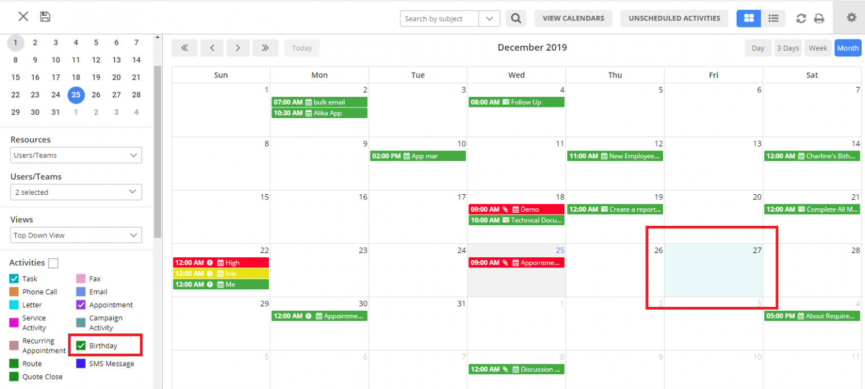Click the print calendar icon
This screenshot has width=865, height=389.
[819, 17]
